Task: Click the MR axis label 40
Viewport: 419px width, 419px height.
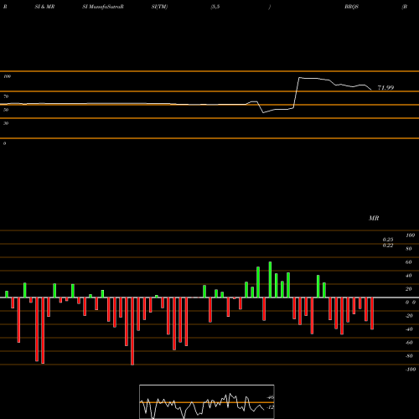Action: tap(409, 276)
